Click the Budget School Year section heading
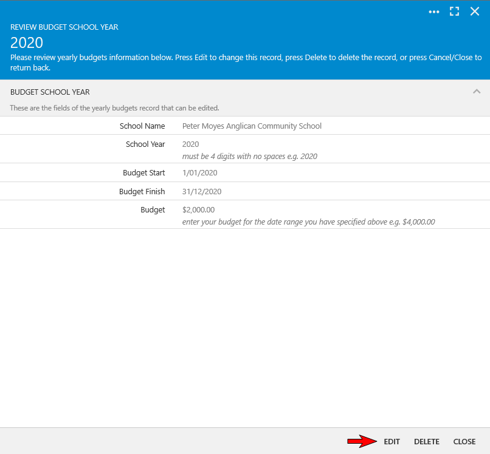 (x=50, y=92)
